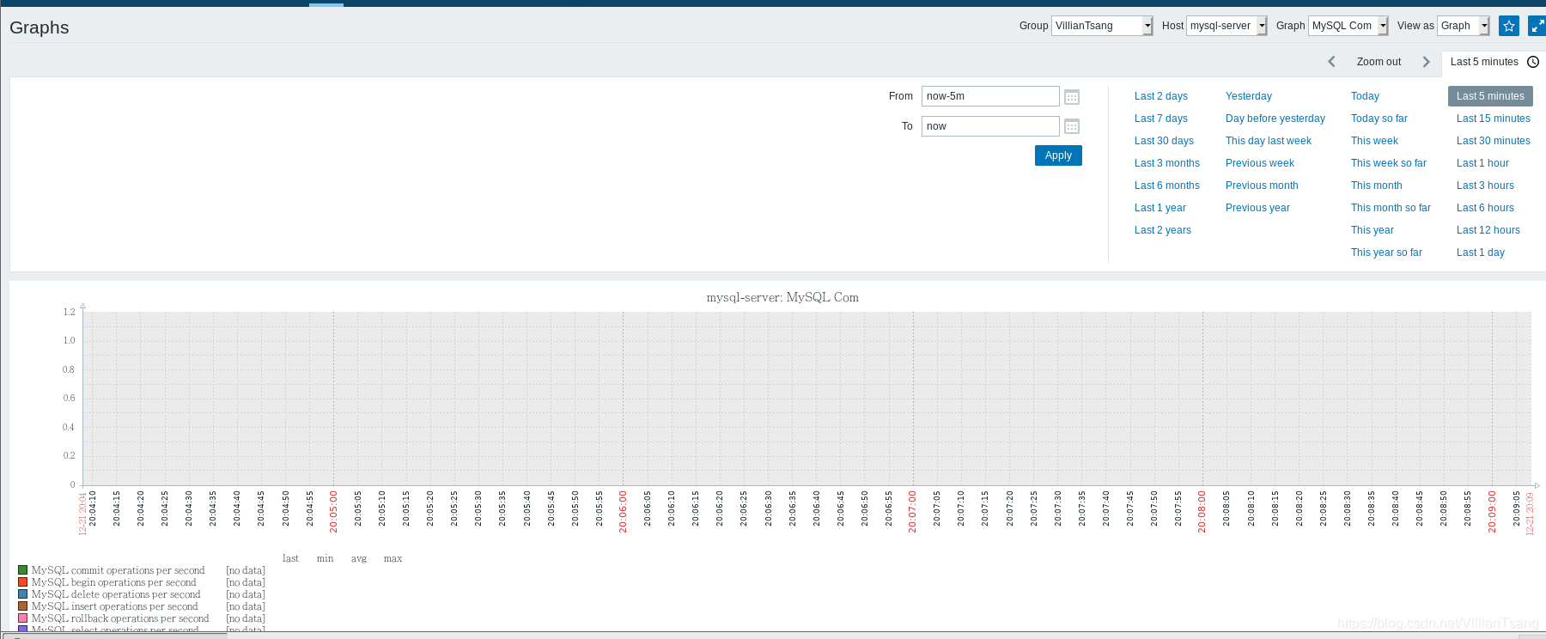Open calendar picker for To field
The height and width of the screenshot is (639, 1546).
pos(1072,127)
